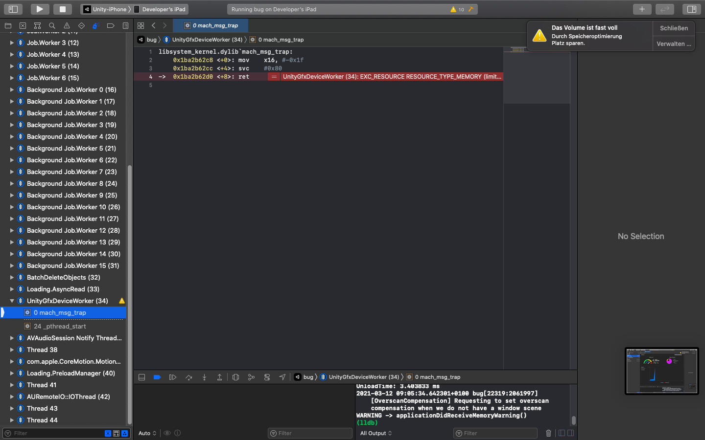Select the Unity-iPhone scheme

105,9
